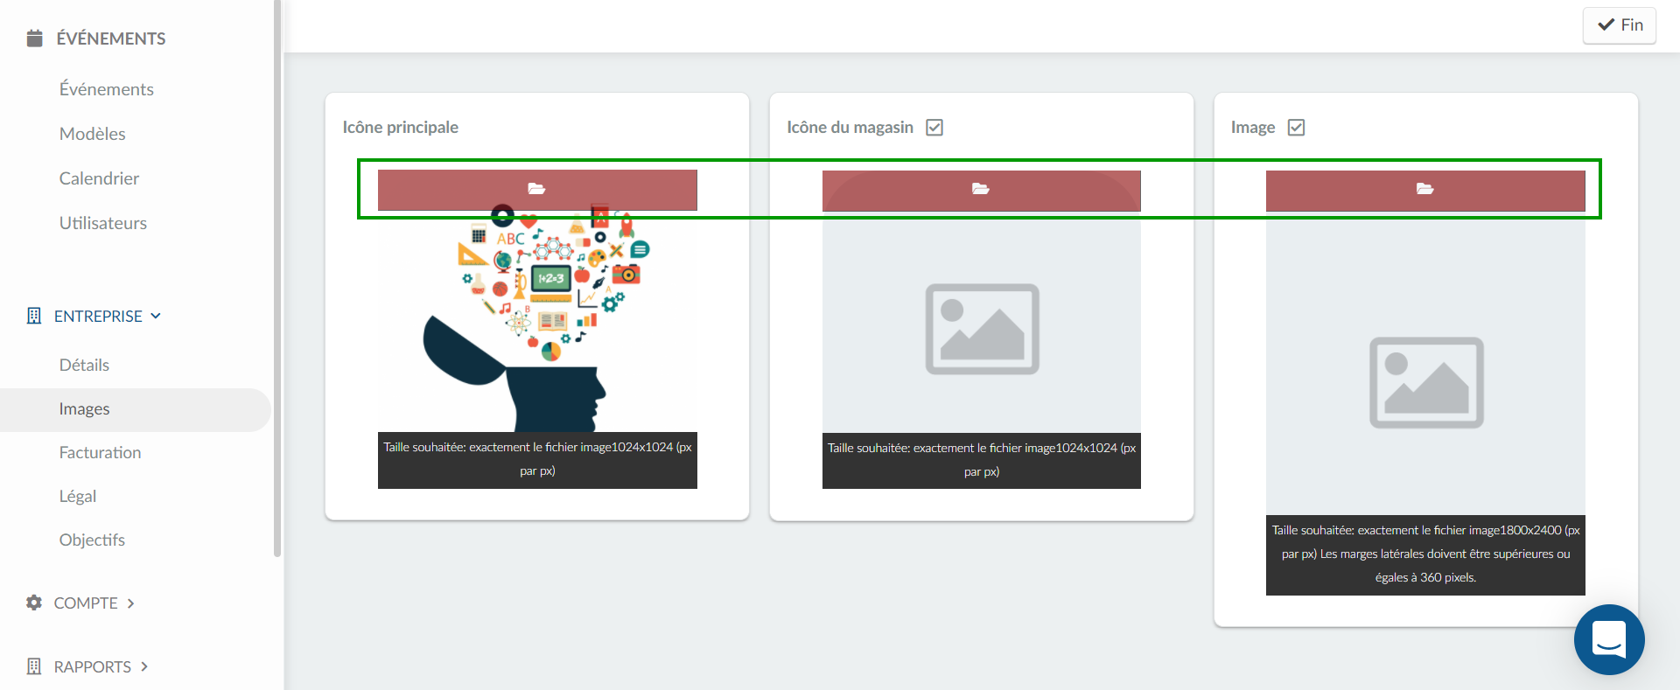Viewport: 1680px width, 690px height.
Task: Open the chat support bubble
Action: (1609, 639)
